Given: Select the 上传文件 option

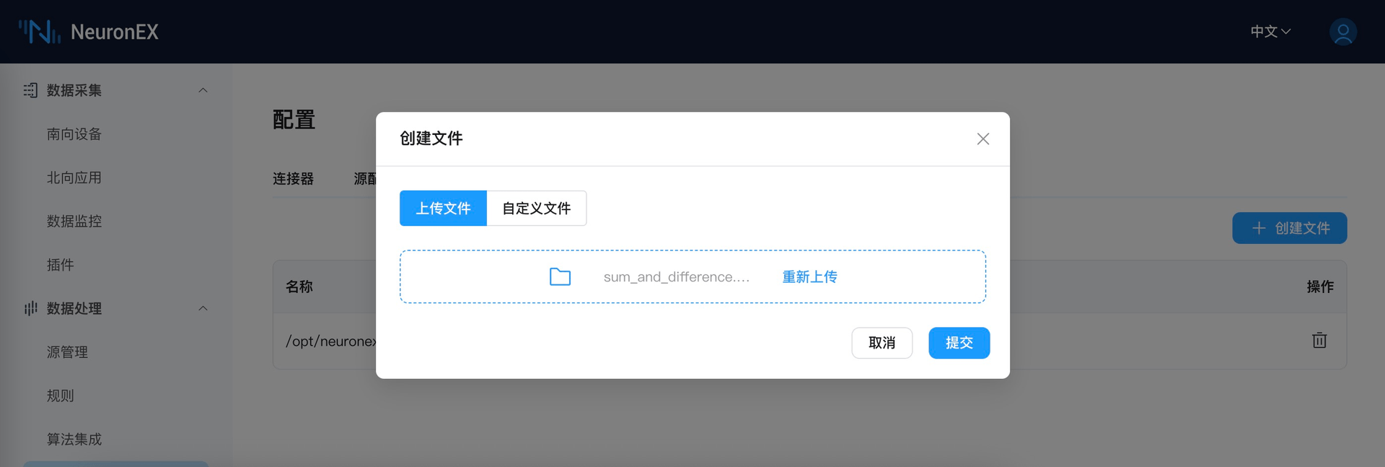Looking at the screenshot, I should pos(443,209).
